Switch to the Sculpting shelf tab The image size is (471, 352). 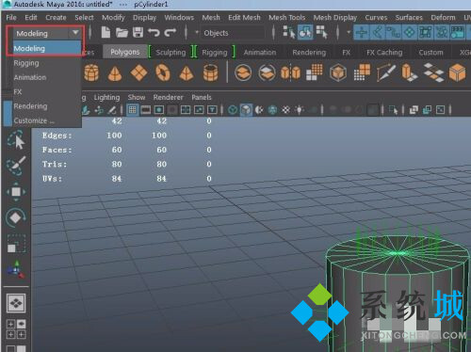(171, 52)
